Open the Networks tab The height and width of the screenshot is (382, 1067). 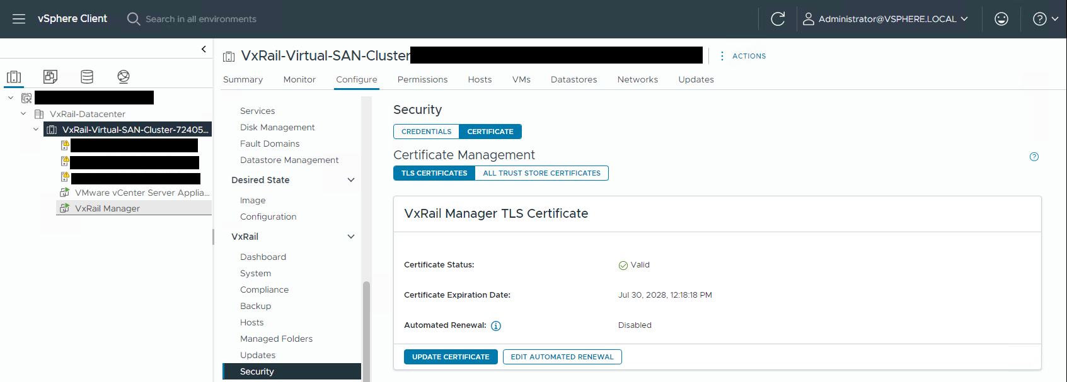(638, 79)
